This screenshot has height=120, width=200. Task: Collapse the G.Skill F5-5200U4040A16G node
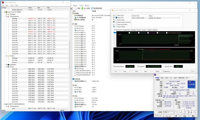[x=4, y=104]
